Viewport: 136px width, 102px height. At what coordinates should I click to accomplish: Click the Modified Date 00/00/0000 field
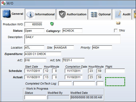pos(87,97)
